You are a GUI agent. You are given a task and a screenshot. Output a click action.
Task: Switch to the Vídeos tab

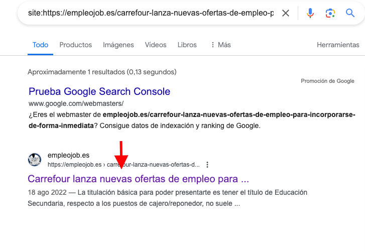pyautogui.click(x=156, y=45)
